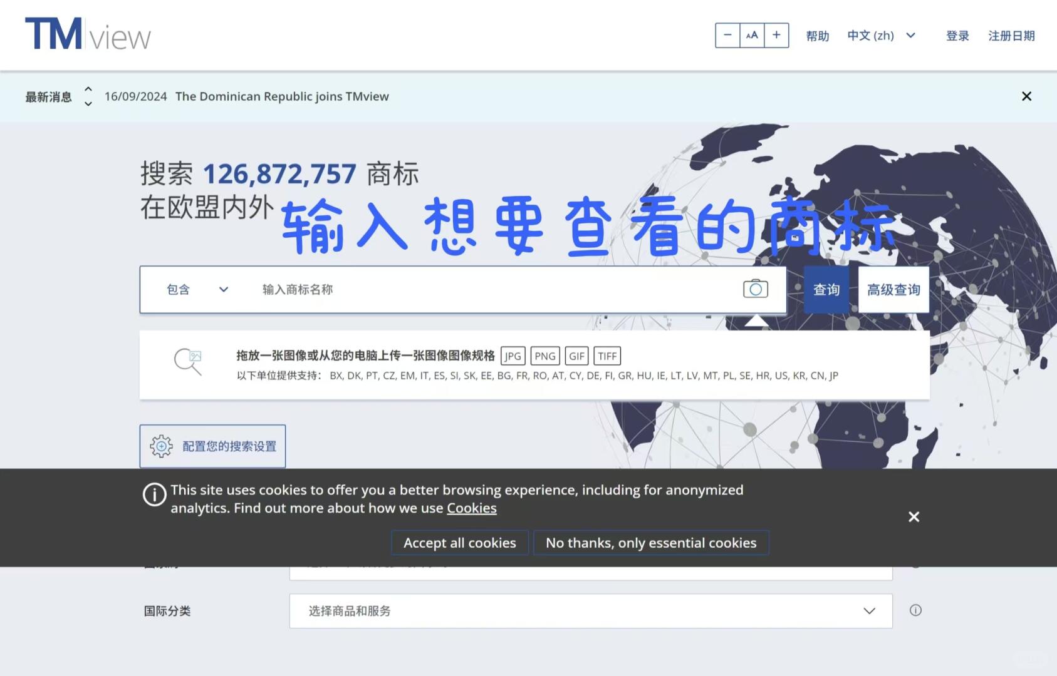Click the 查询 search button
Screen dimensions: 1057x676
point(826,289)
